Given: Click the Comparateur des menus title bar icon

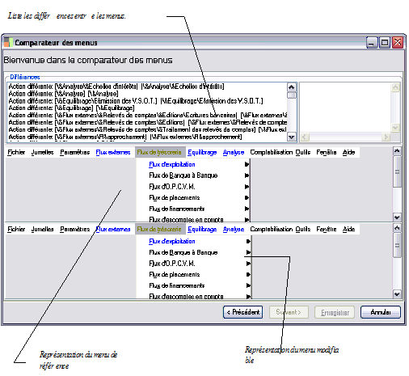Looking at the screenshot, I should point(8,42).
